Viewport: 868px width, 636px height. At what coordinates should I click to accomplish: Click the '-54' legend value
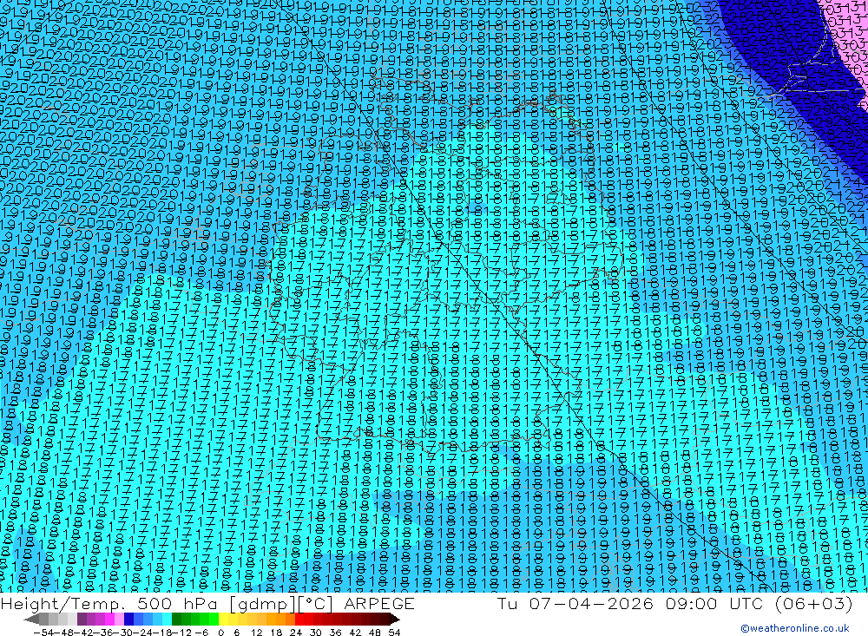click(x=43, y=633)
